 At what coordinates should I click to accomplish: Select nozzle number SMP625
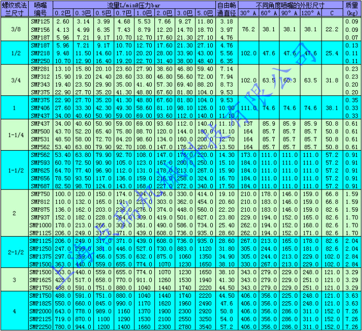pyautogui.click(x=41, y=171)
